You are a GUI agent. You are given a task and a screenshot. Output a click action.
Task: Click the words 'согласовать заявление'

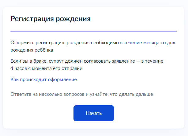click(109, 61)
